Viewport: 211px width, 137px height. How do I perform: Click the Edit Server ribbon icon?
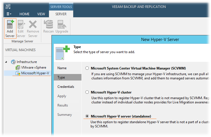click(x=21, y=25)
